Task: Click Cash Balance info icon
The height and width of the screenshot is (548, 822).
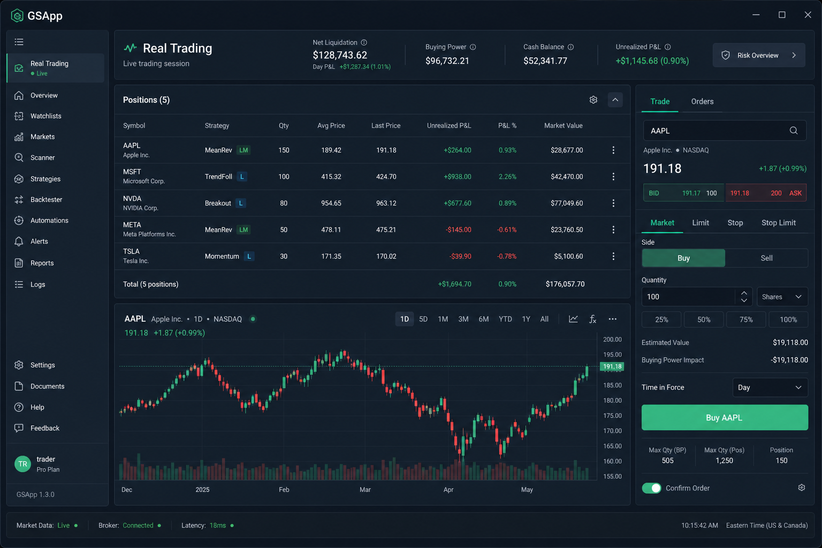Action: pyautogui.click(x=570, y=47)
